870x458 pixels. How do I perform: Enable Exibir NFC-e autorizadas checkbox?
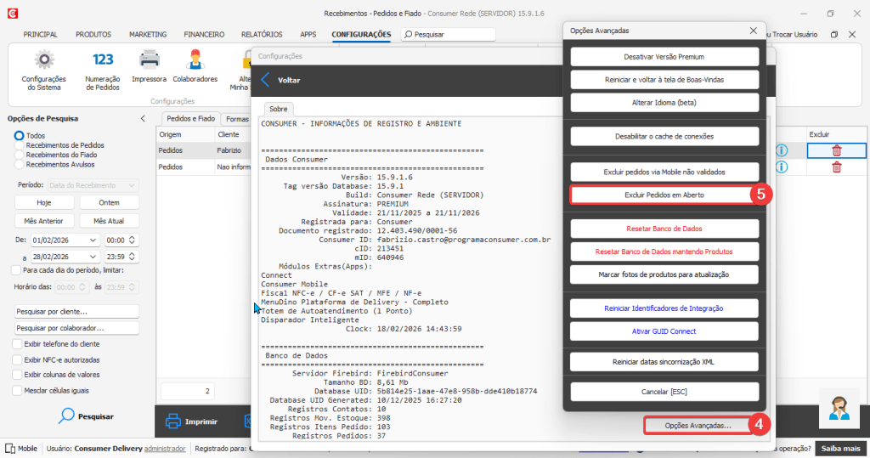tap(17, 359)
